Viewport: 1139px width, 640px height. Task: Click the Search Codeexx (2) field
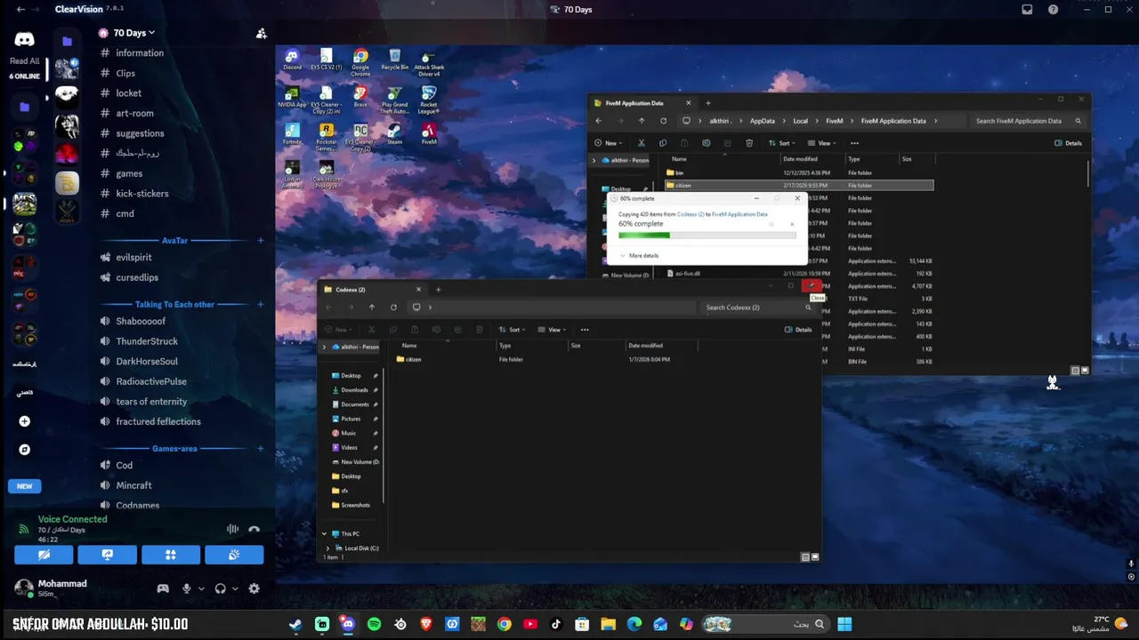pyautogui.click(x=756, y=308)
